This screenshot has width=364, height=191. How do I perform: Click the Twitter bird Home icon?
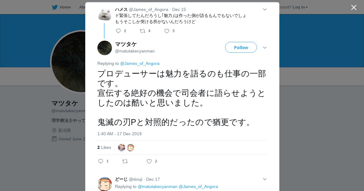click(55, 7)
